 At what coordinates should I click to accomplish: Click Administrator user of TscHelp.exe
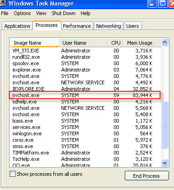(x=76, y=159)
